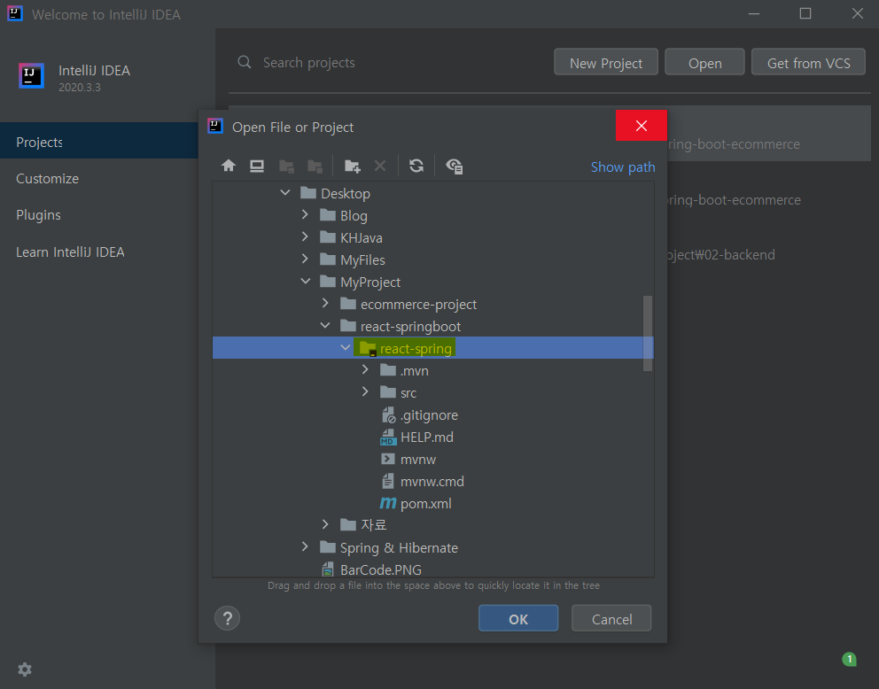The image size is (879, 689).
Task: Select the src folder row
Action: pyautogui.click(x=432, y=392)
